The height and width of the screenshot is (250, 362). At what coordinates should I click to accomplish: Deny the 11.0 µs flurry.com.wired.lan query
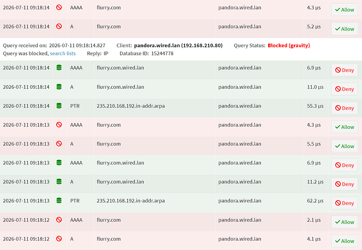345,89
